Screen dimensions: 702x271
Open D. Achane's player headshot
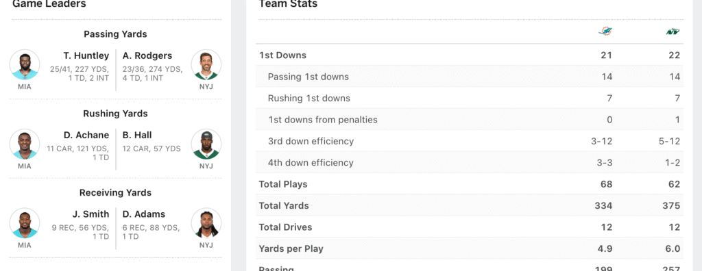[x=25, y=144]
